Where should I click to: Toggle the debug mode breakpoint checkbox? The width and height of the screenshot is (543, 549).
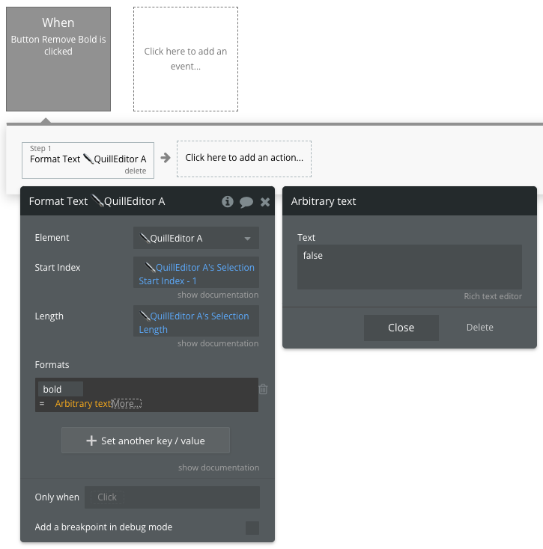252,528
